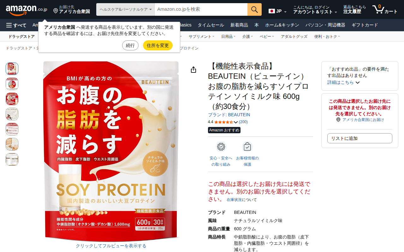Click the orange search magnifier button

pyautogui.click(x=254, y=9)
